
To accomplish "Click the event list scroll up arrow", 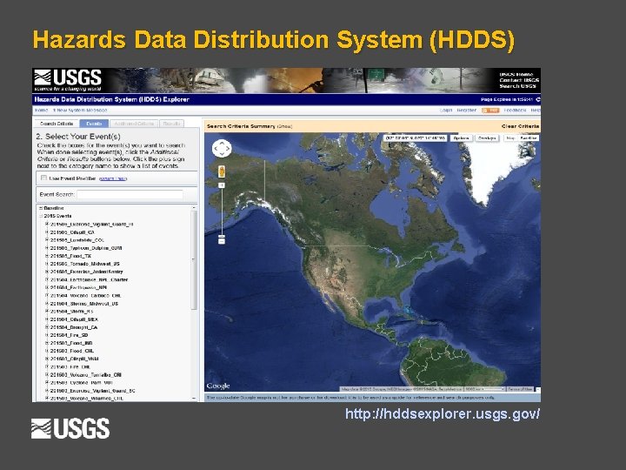I will [x=194, y=208].
